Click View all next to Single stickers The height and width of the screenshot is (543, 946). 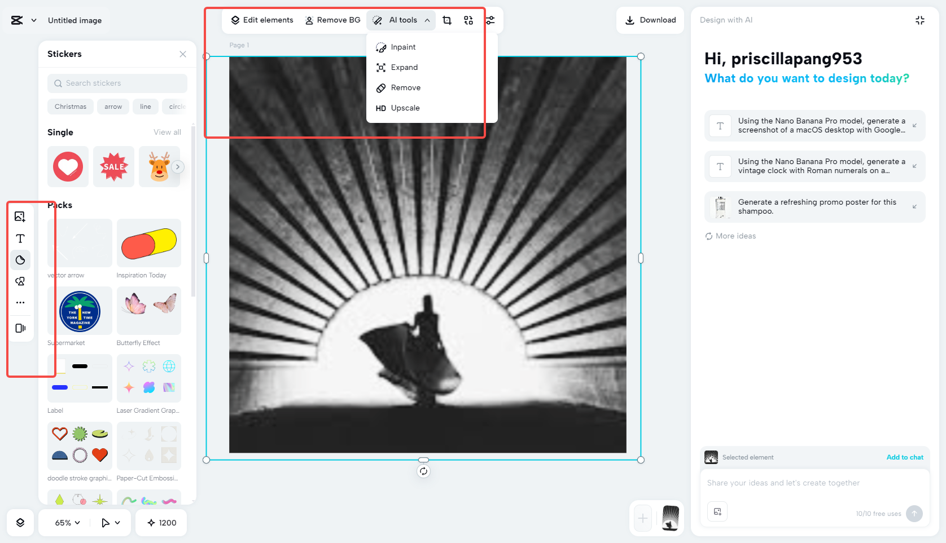pyautogui.click(x=167, y=132)
